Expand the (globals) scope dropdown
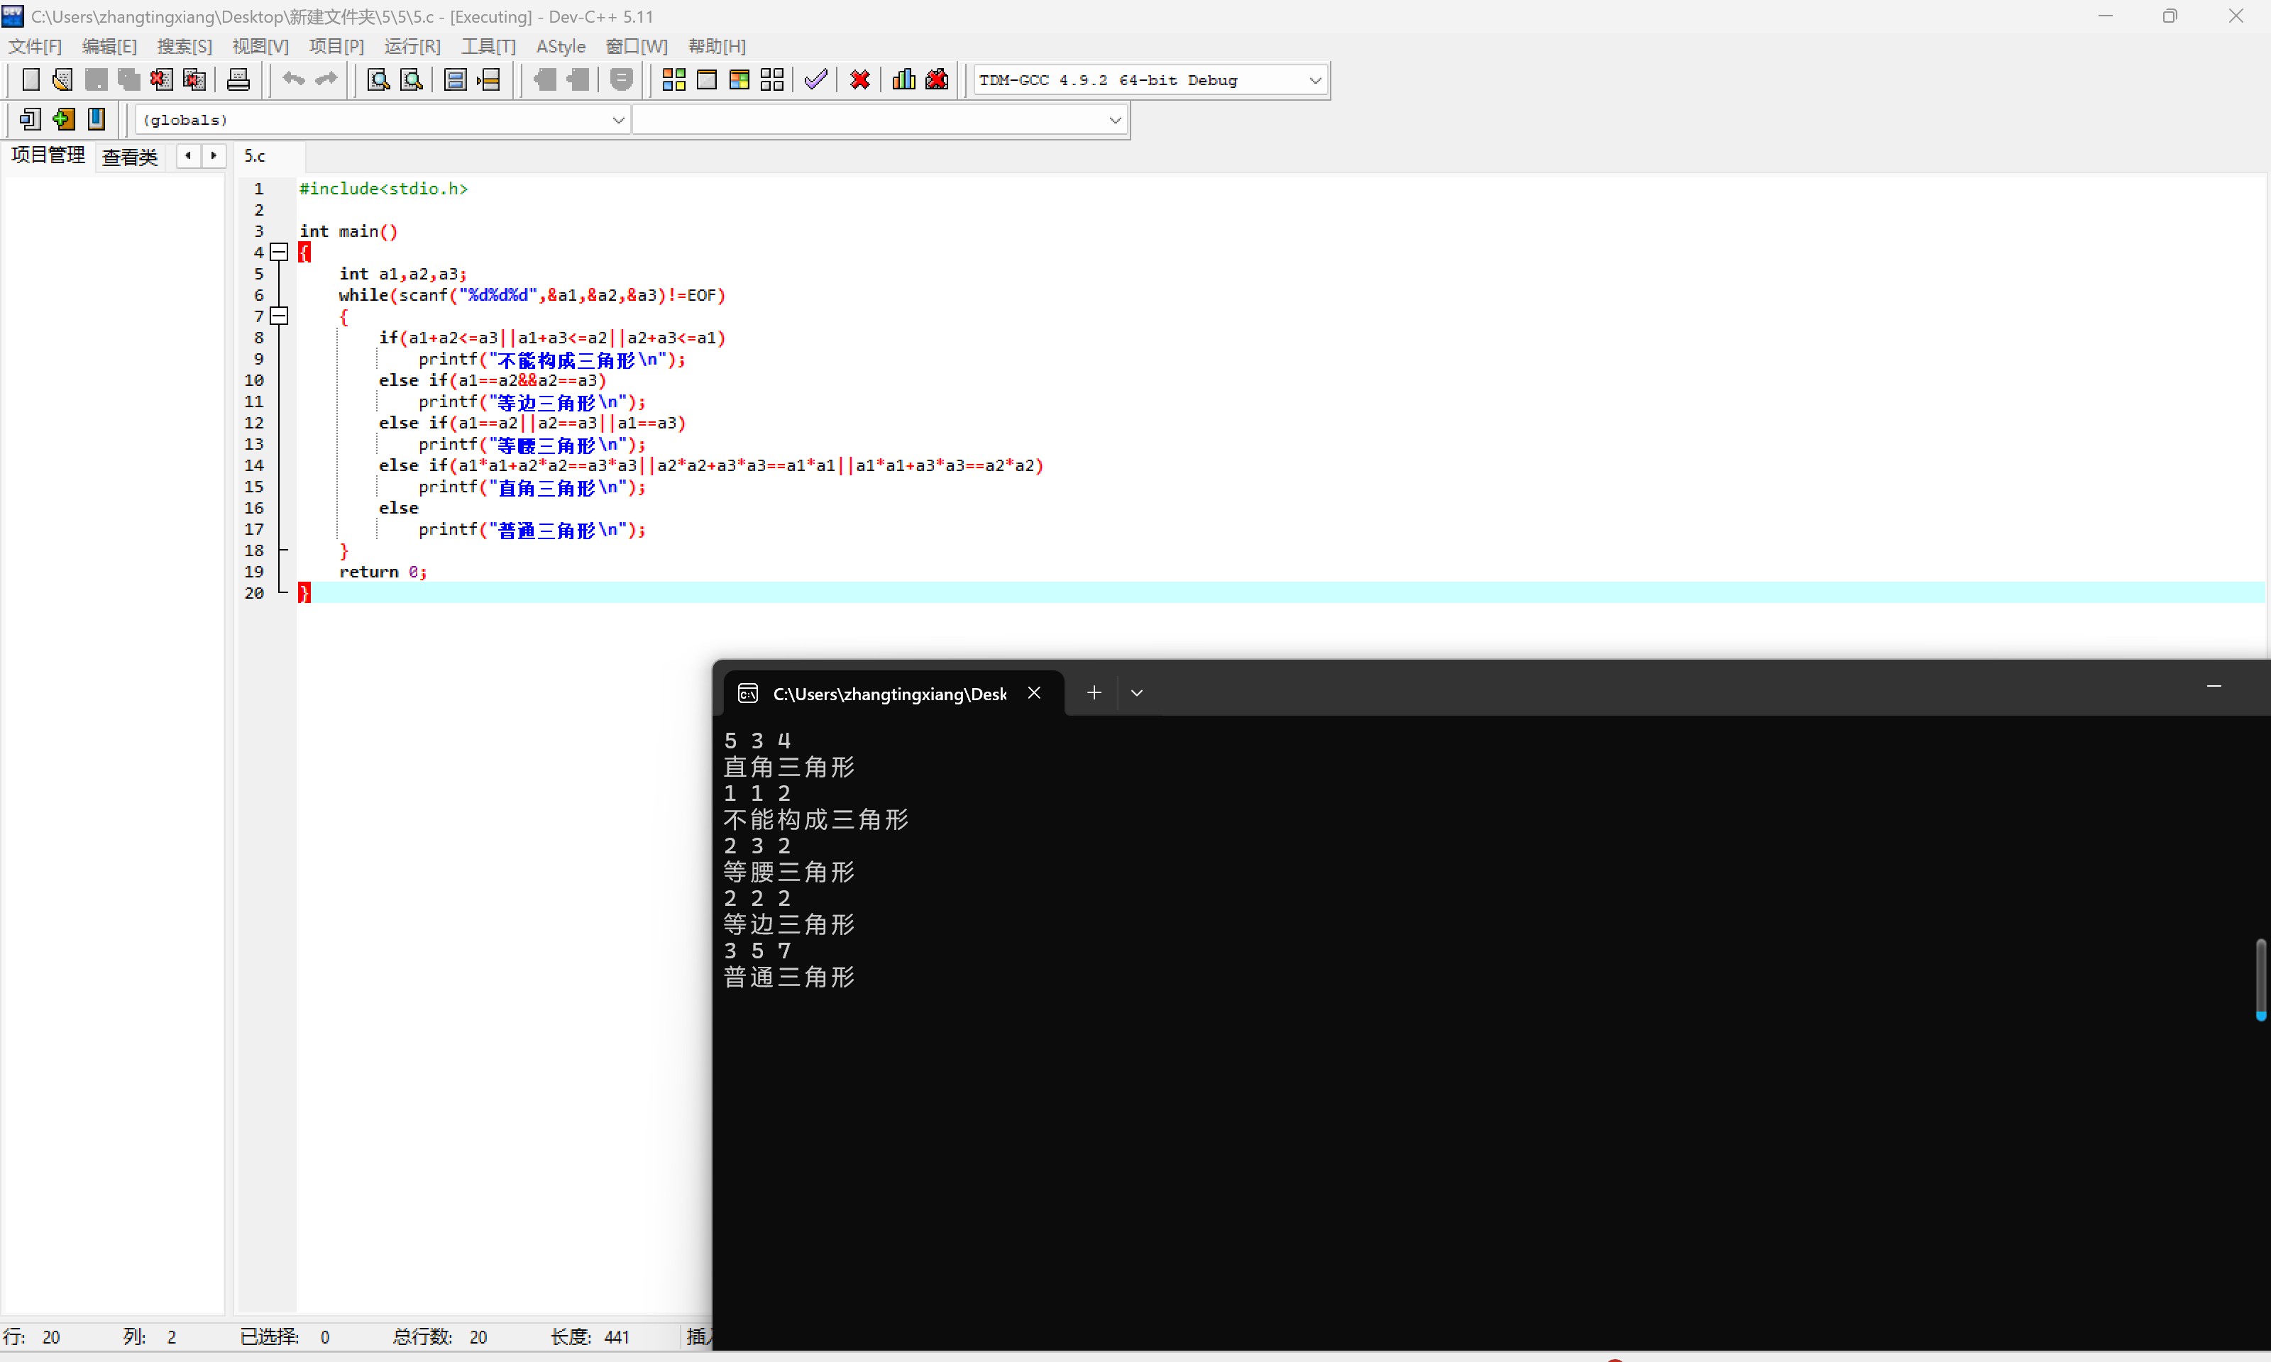This screenshot has height=1362, width=2271. [x=617, y=120]
